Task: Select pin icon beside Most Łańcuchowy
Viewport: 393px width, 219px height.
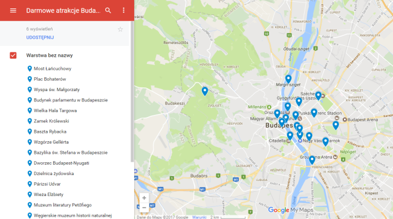Action: point(30,69)
